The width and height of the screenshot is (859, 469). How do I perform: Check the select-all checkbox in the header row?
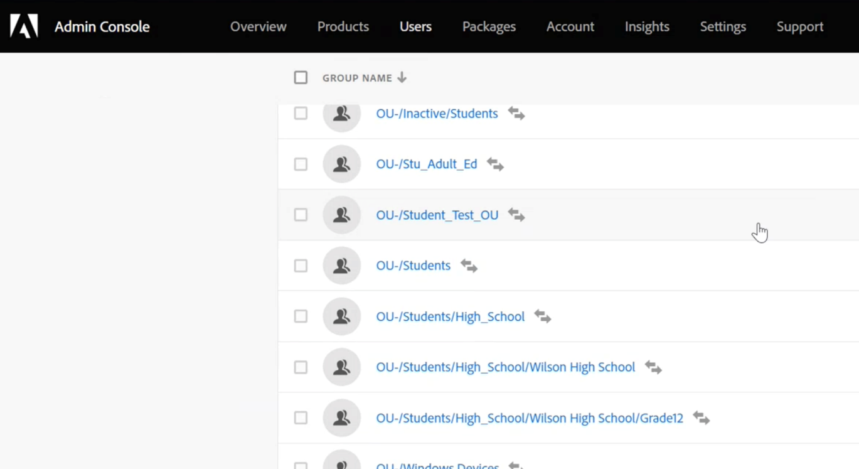[x=301, y=77]
